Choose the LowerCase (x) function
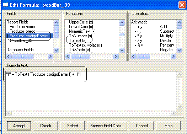 tap(81, 27)
